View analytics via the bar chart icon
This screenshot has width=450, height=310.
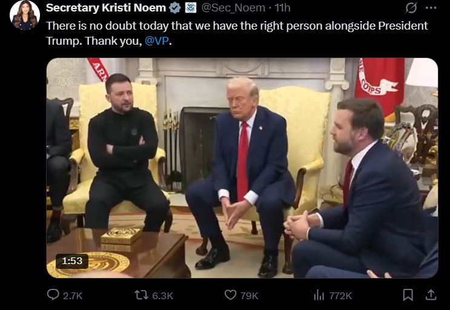tap(319, 295)
